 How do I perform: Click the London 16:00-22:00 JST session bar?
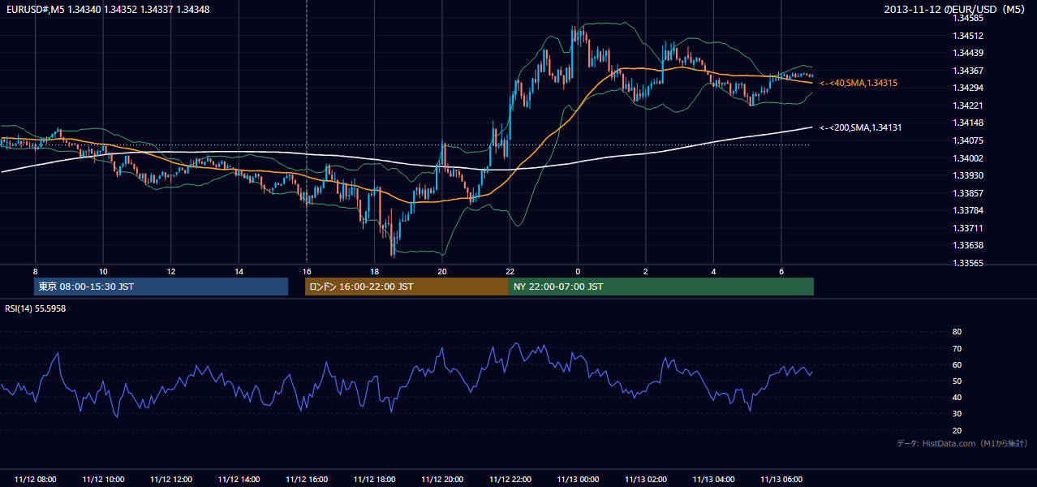[x=407, y=287]
